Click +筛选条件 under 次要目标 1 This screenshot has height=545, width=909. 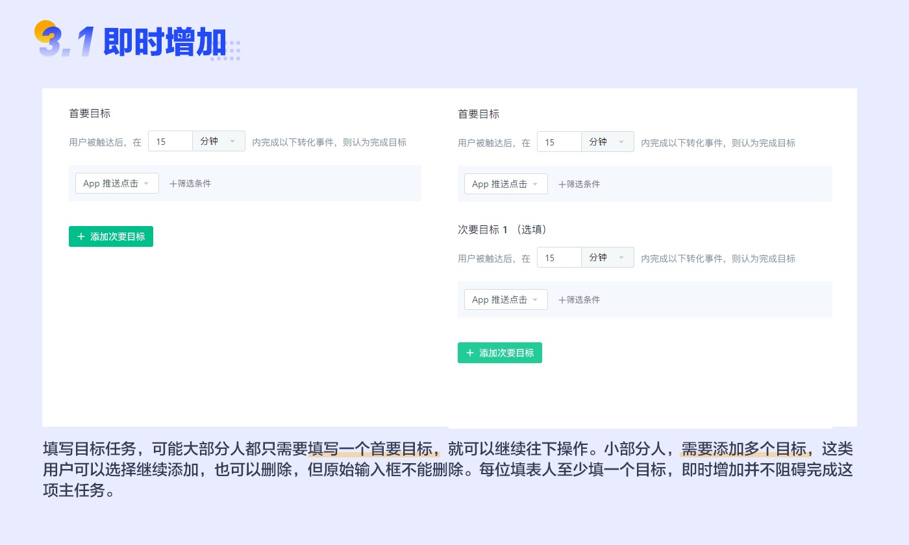579,299
